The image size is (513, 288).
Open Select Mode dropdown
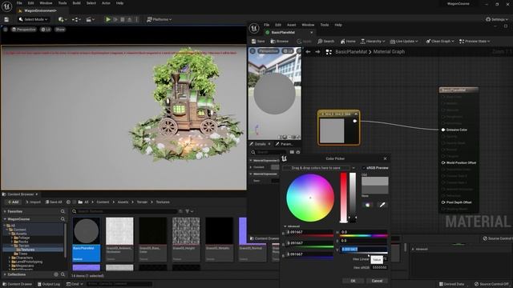(x=33, y=19)
